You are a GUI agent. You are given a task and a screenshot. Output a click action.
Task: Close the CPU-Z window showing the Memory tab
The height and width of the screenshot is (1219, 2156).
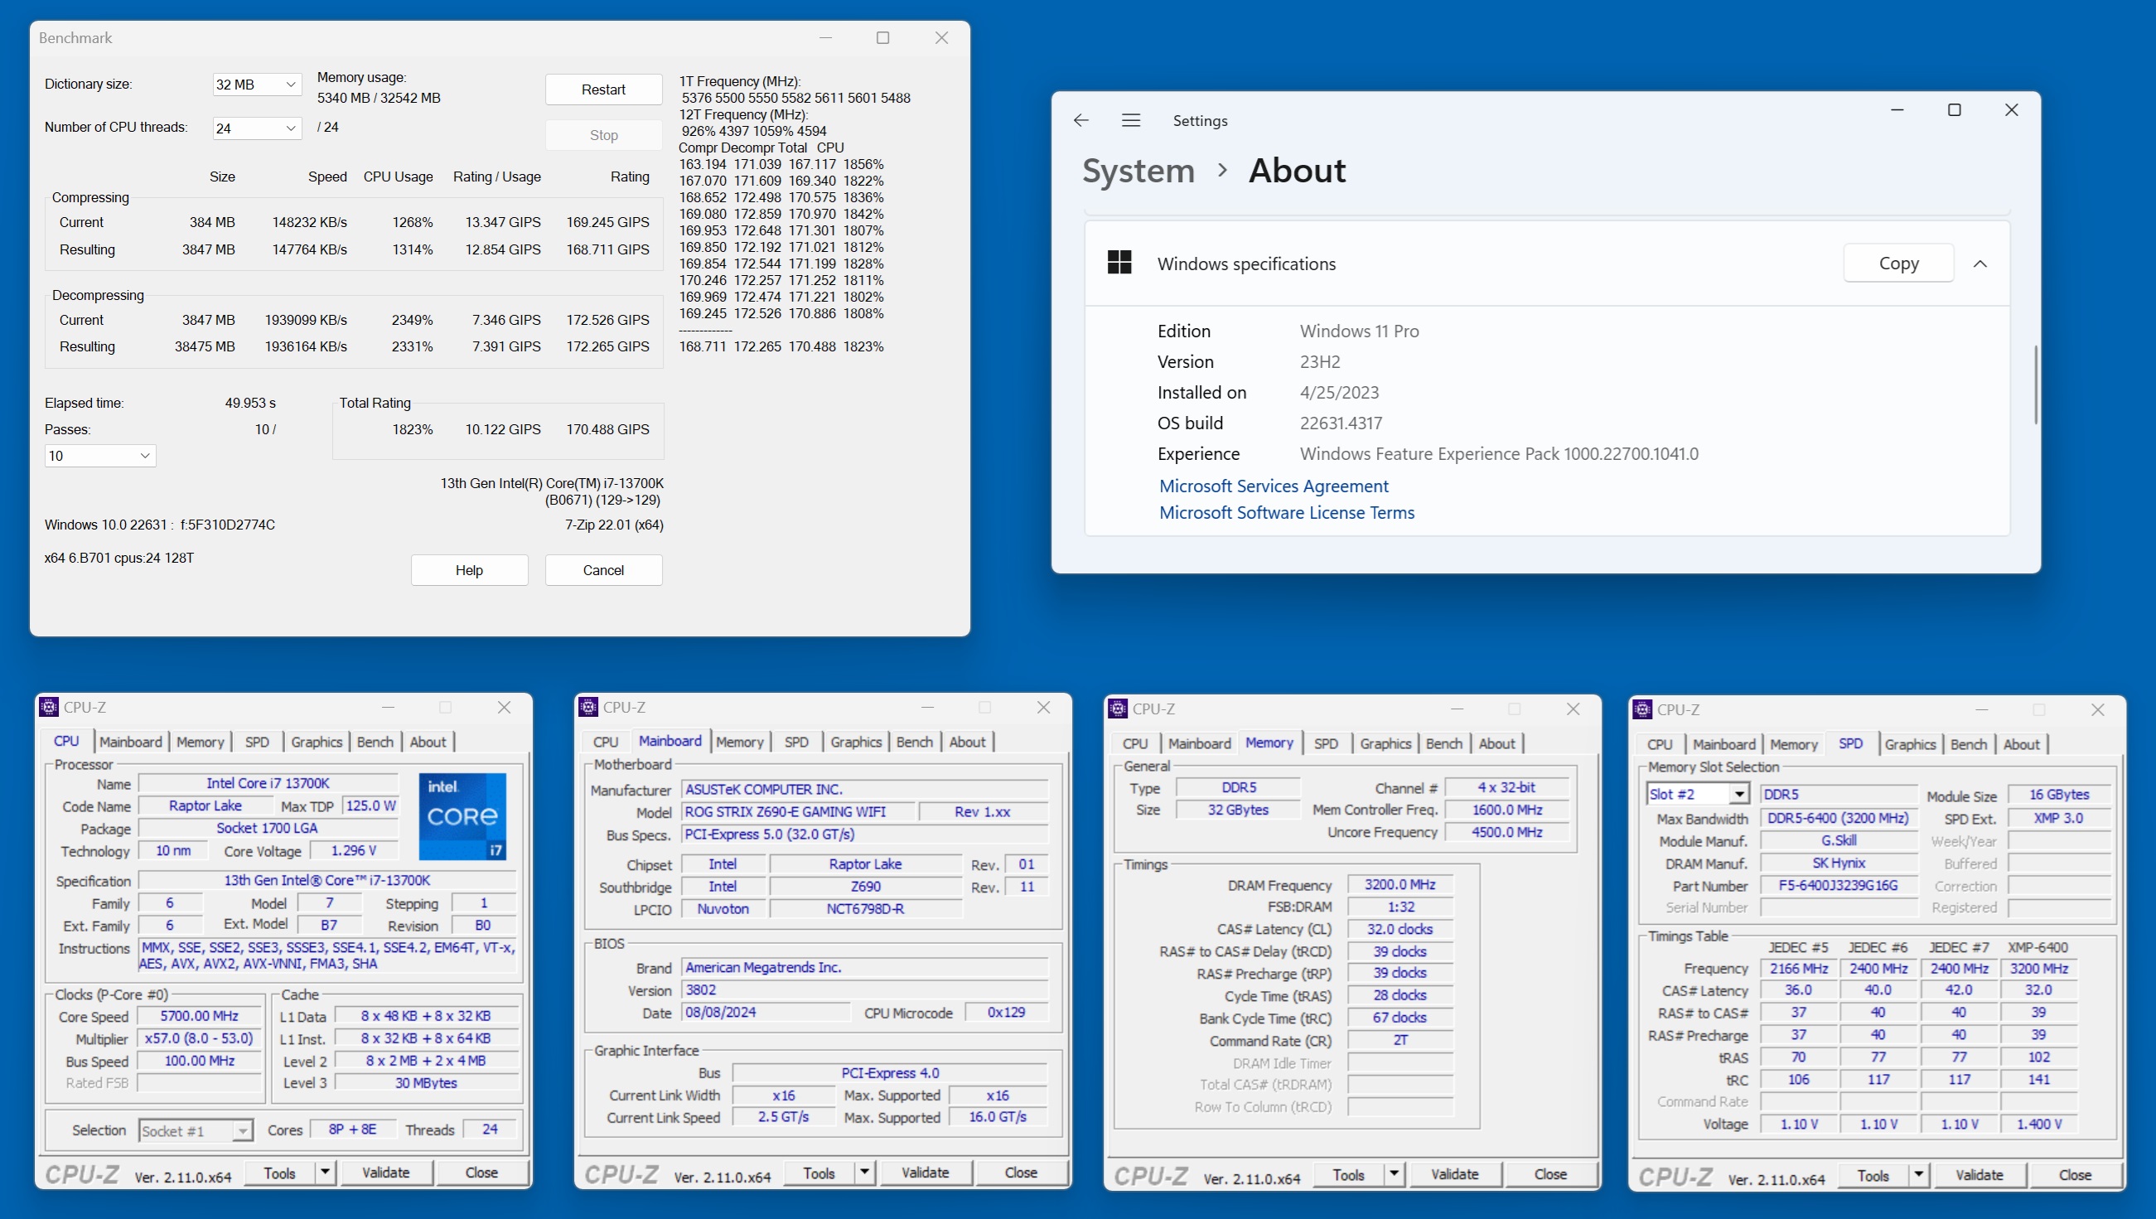pos(1573,709)
